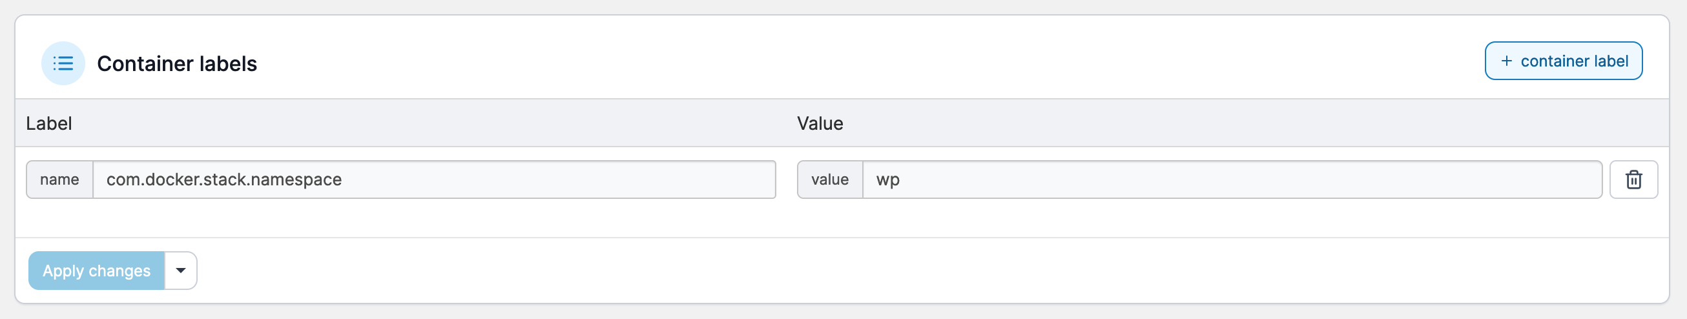1687x319 pixels.
Task: Click the 'container label' button text
Action: [x=1574, y=61]
